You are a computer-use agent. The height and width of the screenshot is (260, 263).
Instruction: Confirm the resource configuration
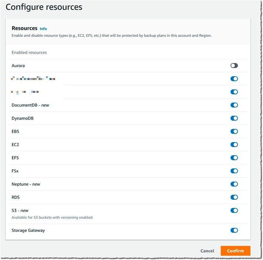[x=235, y=251]
